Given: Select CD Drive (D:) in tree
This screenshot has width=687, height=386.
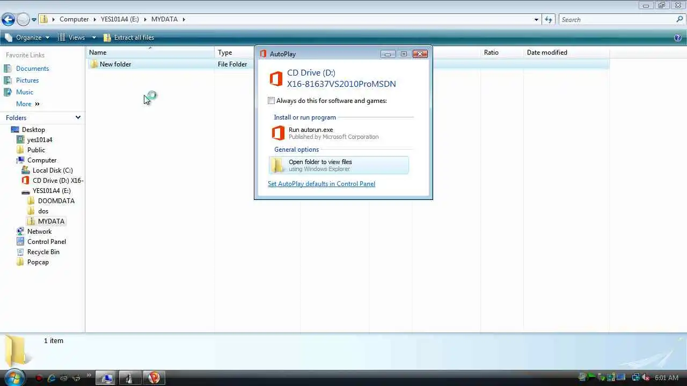Looking at the screenshot, I should (57, 181).
